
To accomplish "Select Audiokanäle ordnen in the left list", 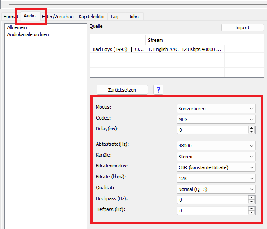I will 28,34.
